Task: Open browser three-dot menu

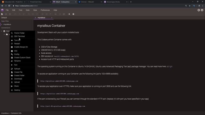Action: [203, 6]
